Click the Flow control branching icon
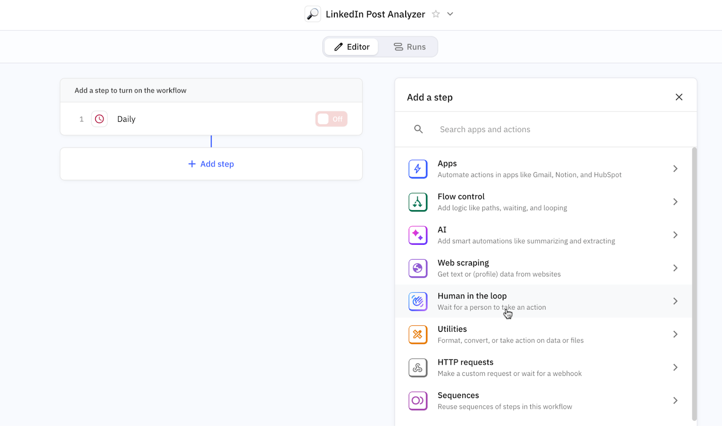Screen dimensions: 722x426 (x=418, y=202)
